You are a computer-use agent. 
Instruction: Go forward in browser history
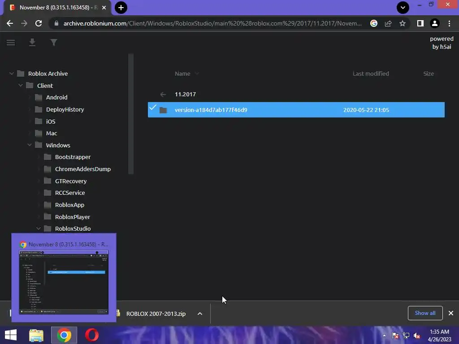(x=24, y=23)
